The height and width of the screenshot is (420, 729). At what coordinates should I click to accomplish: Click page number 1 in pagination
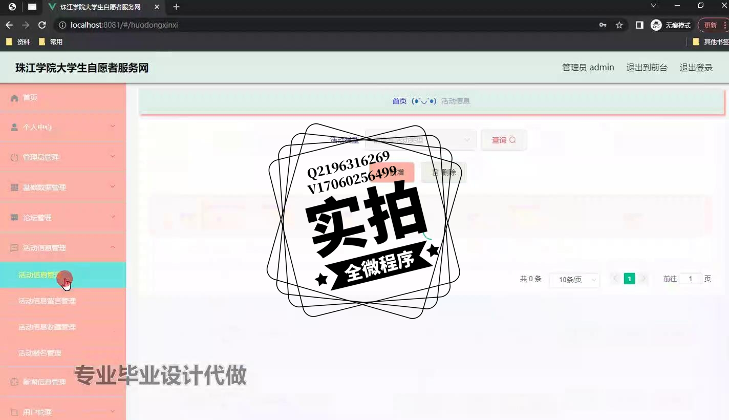(x=630, y=279)
